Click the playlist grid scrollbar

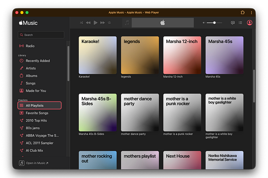(x=254, y=86)
